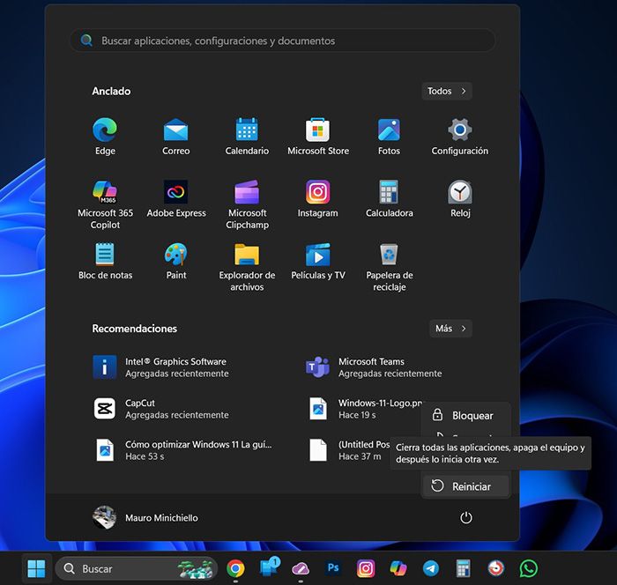The height and width of the screenshot is (585, 617).
Task: Open the purple cloud taskbar app
Action: [301, 568]
